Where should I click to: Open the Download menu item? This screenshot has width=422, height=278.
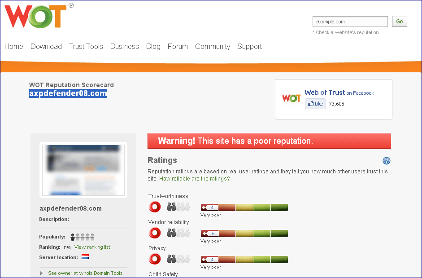click(46, 46)
